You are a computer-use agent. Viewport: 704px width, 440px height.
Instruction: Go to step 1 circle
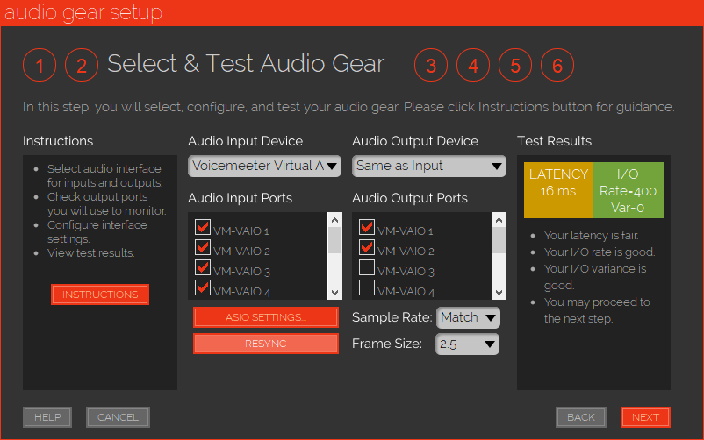pos(40,65)
